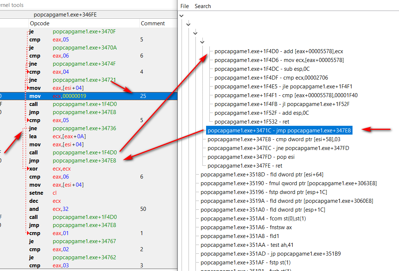Image resolution: width=399 pixels, height=271 pixels.
Task: Select tree entry 'cmp [eax+00005578],00001F40'
Action: point(286,95)
